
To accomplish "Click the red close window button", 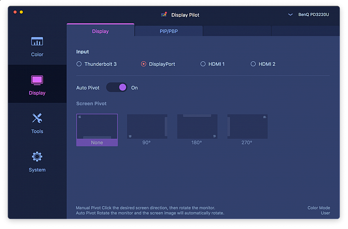I will click(x=15, y=12).
